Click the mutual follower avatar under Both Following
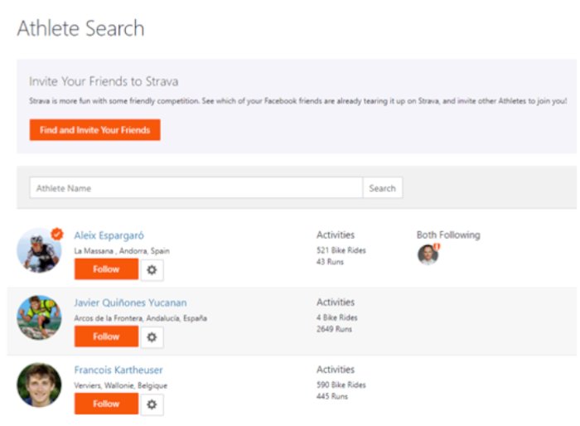Screen dimensions: 580x426 pos(428,254)
